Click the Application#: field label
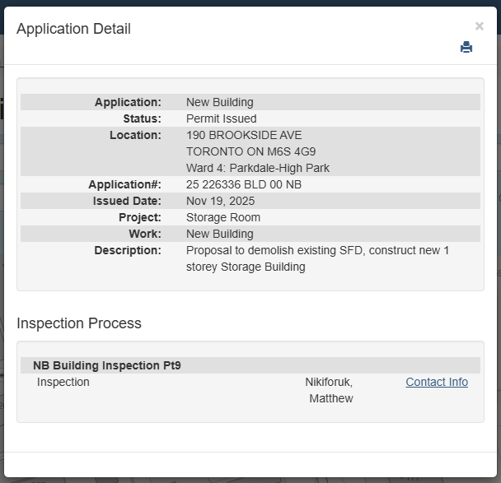The height and width of the screenshot is (483, 501). 124,184
